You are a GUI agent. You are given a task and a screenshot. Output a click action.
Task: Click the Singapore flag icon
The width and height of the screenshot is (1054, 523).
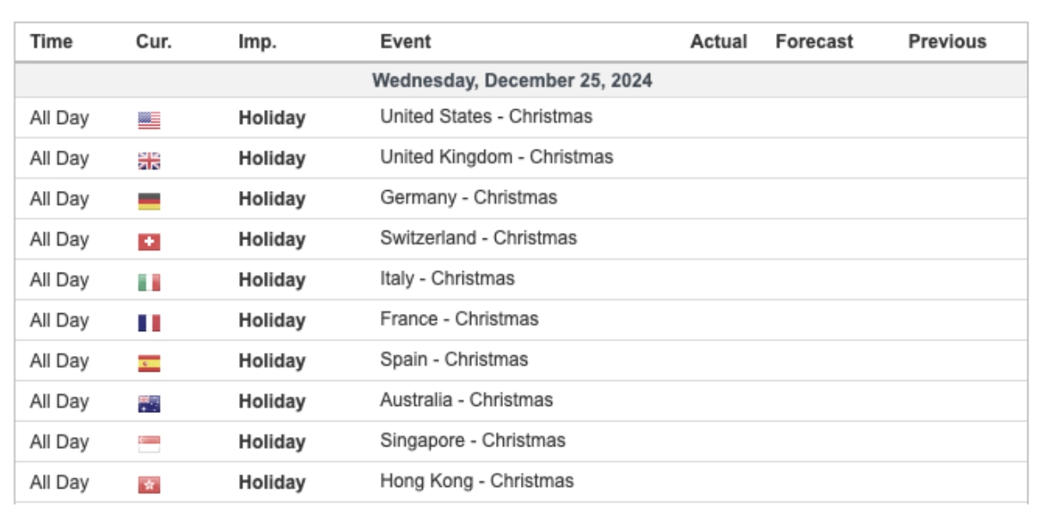point(149,442)
